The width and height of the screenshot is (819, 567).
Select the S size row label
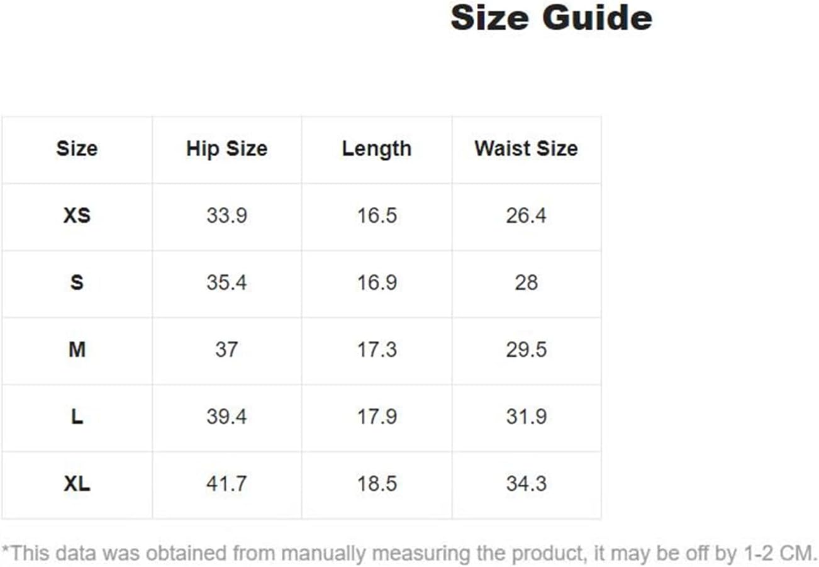[77, 283]
